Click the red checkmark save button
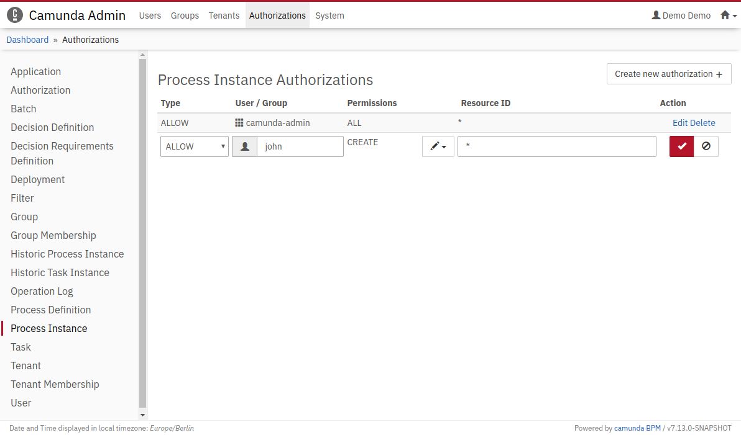This screenshot has height=435, width=741. click(x=681, y=146)
